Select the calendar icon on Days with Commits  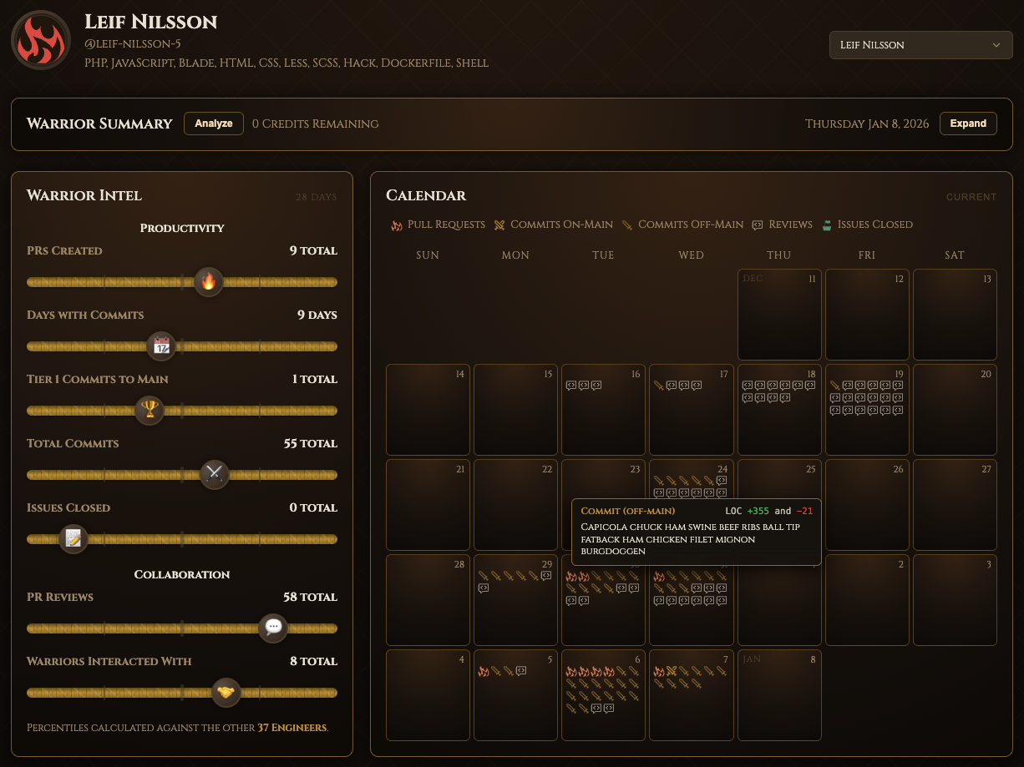coord(162,346)
